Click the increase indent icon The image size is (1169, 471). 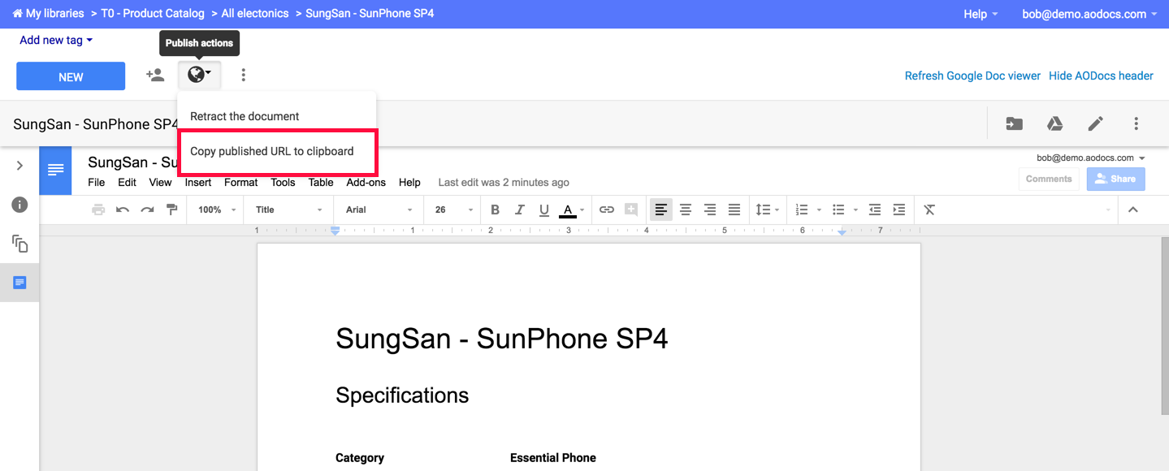[x=898, y=210]
